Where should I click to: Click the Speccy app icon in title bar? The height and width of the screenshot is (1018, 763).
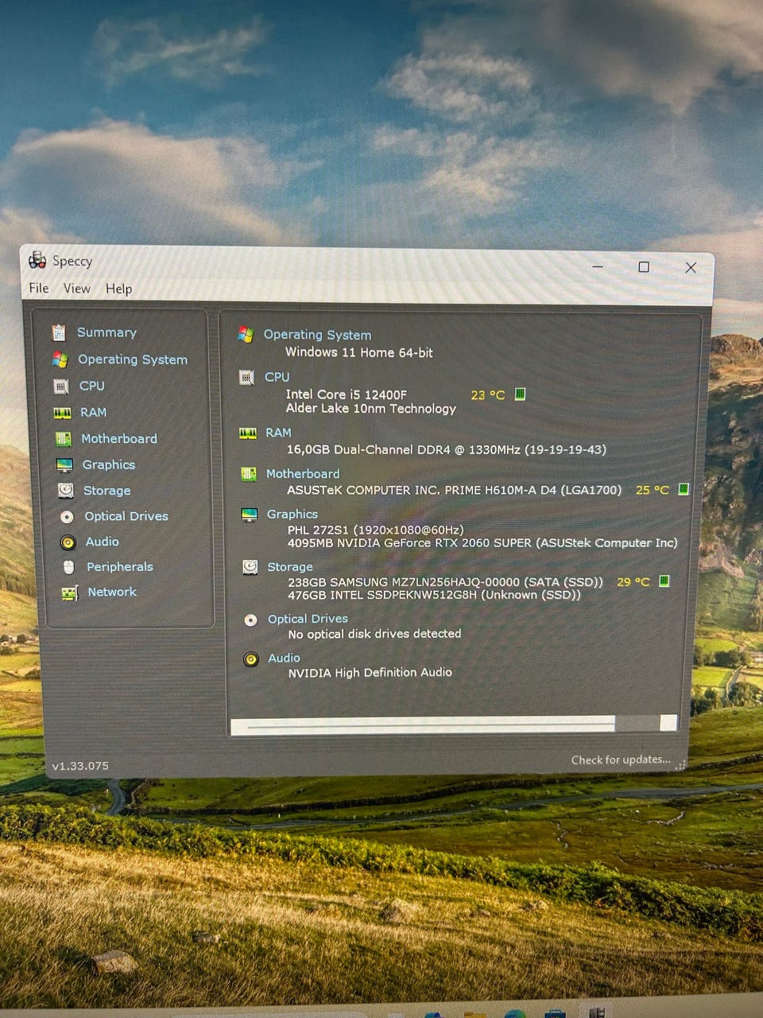37,260
